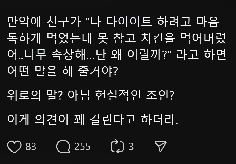236x164 pixels.
Task: Click the line "어떤 말을 해 줄거야?"
Action: click(x=63, y=71)
